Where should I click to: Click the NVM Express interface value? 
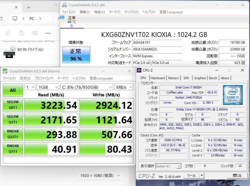click(x=157, y=56)
